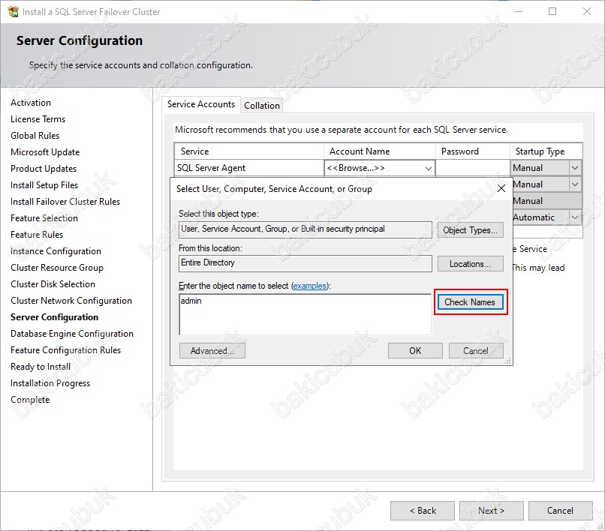605x531 pixels.
Task: Close the Install a SQL Server Failover Cluster window
Action: click(587, 11)
